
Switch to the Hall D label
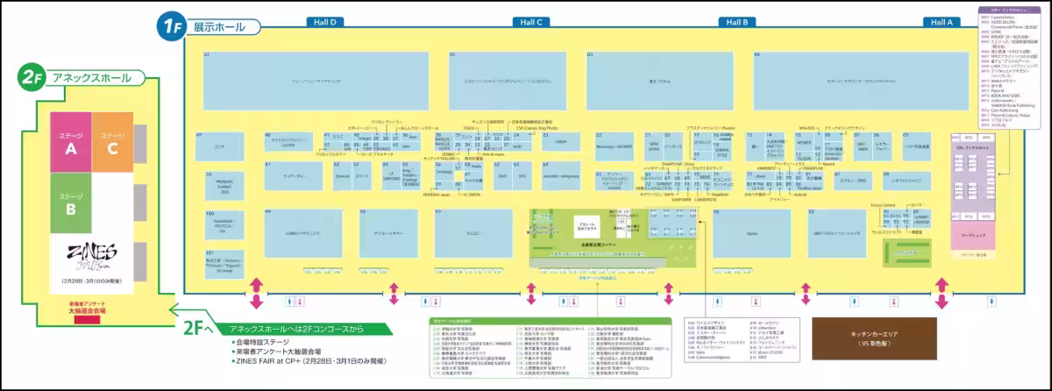click(325, 22)
